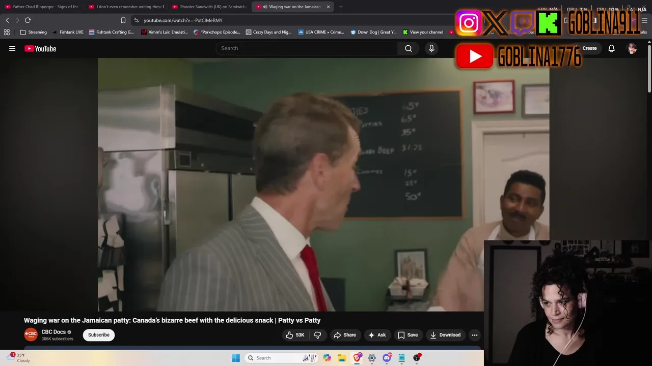Share this video
652x366 pixels.
click(x=344, y=335)
